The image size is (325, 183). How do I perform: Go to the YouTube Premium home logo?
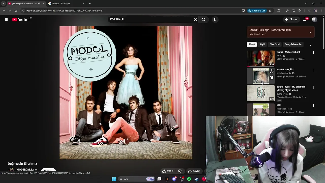point(21,20)
